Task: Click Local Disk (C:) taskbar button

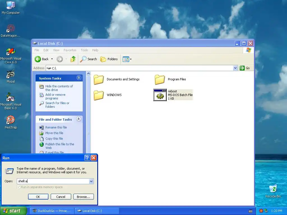Action: point(97,211)
